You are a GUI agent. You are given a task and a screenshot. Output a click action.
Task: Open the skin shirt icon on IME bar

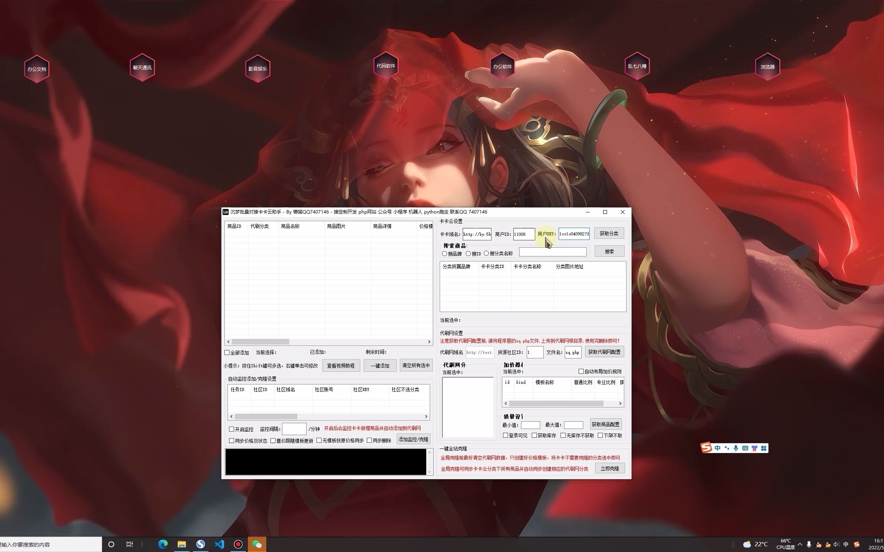pos(754,448)
